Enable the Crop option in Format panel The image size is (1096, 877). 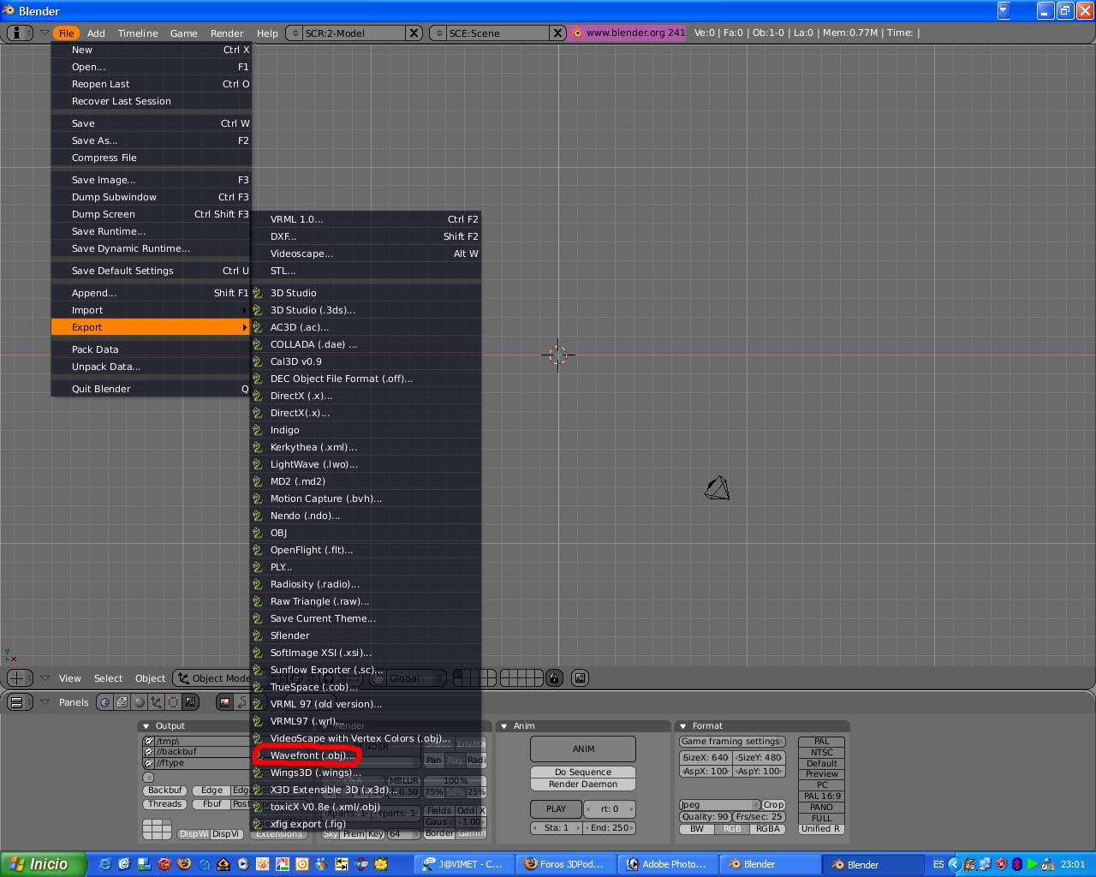click(773, 805)
